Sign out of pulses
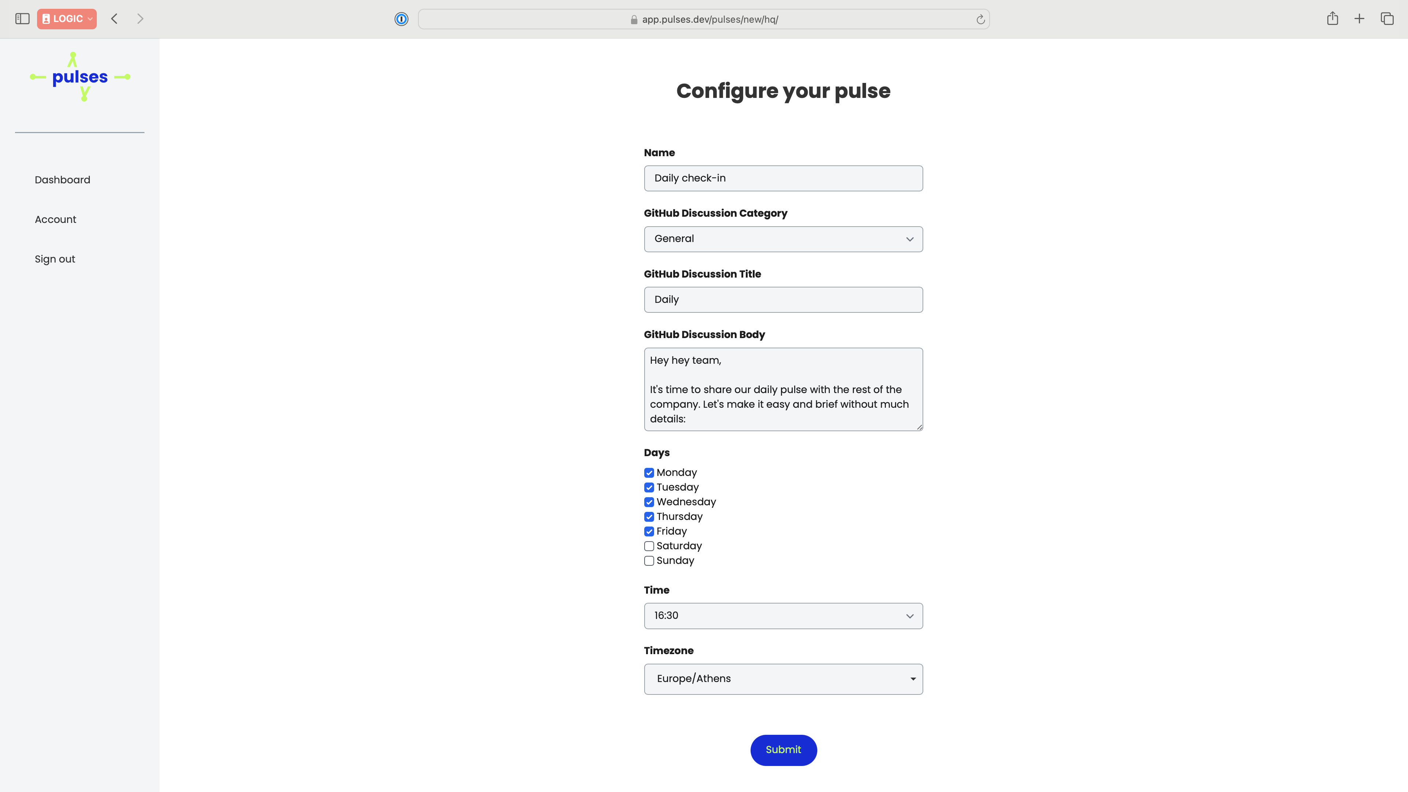Image resolution: width=1408 pixels, height=792 pixels. tap(55, 258)
